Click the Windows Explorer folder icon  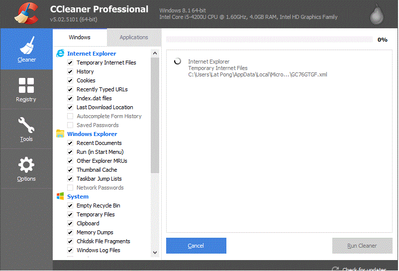point(60,134)
